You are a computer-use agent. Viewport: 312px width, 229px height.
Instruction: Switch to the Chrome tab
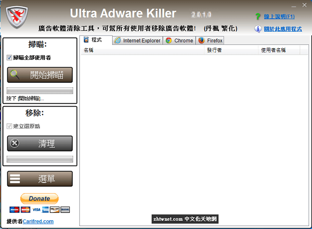click(179, 40)
